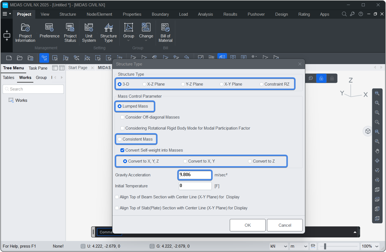Collapse the ribbon with the arrows button
The image size is (386, 252).
point(7,35)
